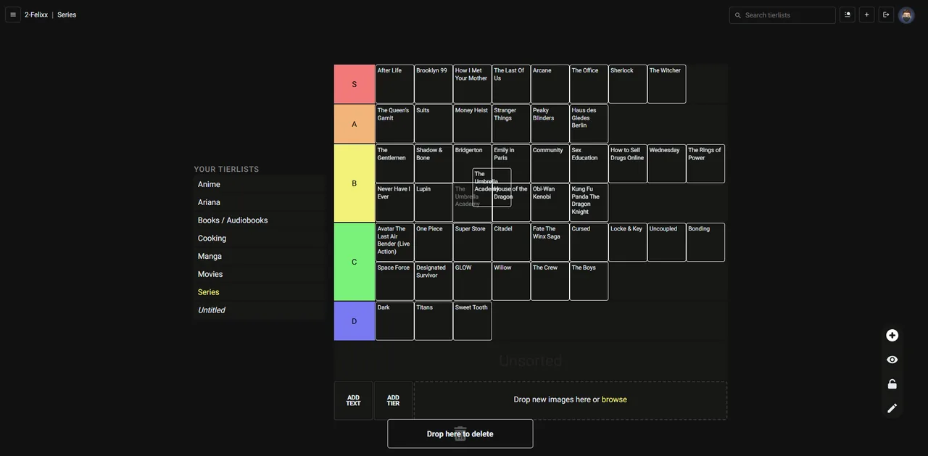This screenshot has height=456, width=928.
Task: Open the Movies tierlist
Action: (260, 274)
